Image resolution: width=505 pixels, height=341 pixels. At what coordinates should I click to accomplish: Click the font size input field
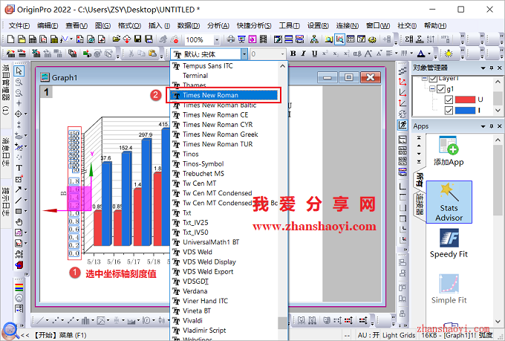(264, 53)
